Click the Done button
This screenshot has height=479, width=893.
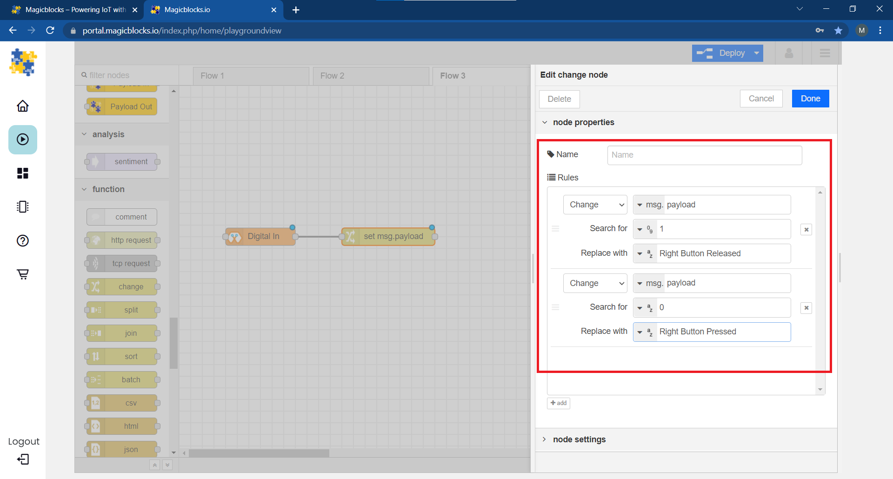point(810,99)
